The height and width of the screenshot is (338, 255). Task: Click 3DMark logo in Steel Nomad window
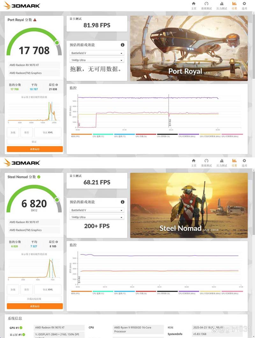[22, 163]
